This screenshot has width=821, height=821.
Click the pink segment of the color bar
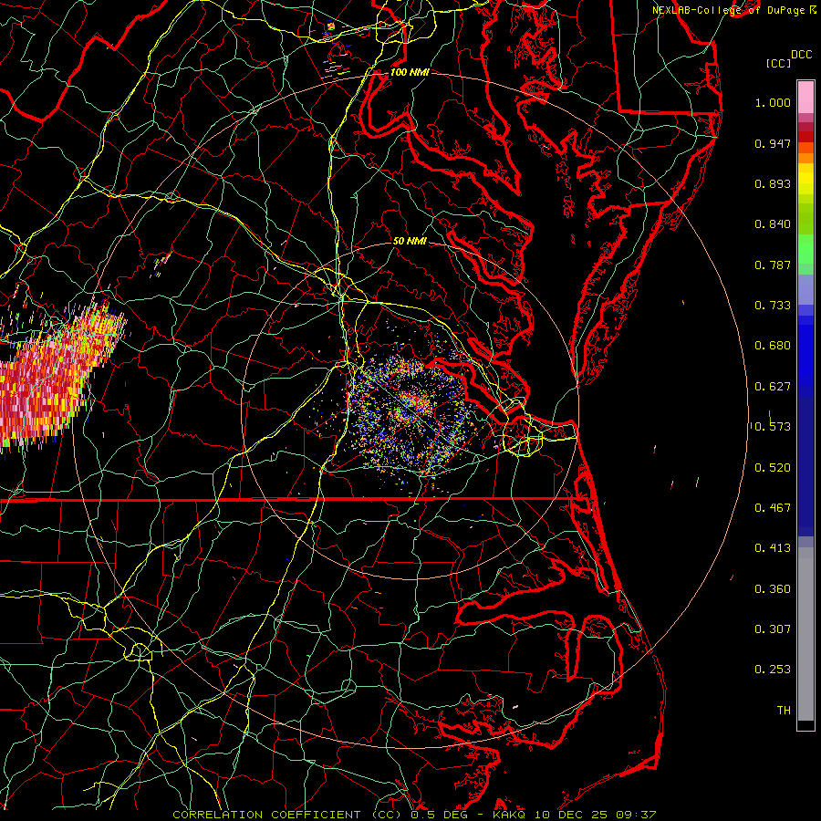(805, 97)
